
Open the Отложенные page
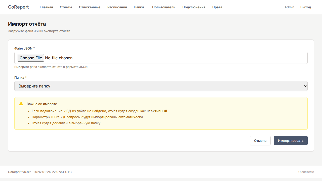(90, 7)
